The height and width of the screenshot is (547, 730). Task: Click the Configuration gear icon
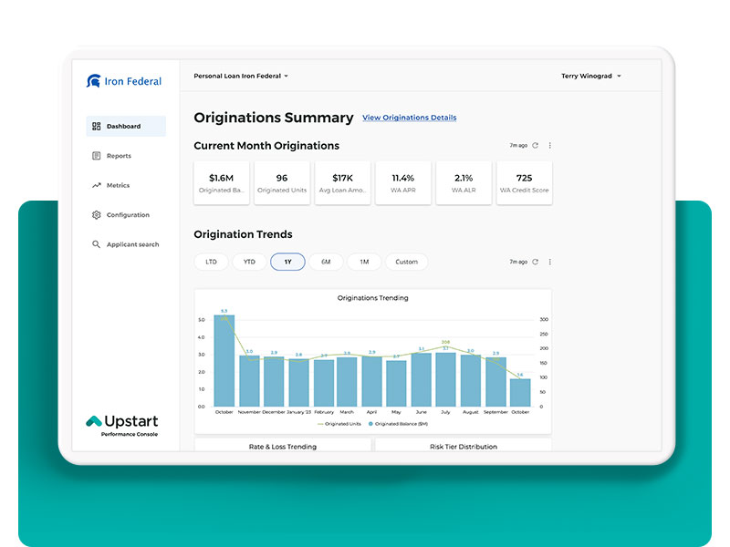97,215
